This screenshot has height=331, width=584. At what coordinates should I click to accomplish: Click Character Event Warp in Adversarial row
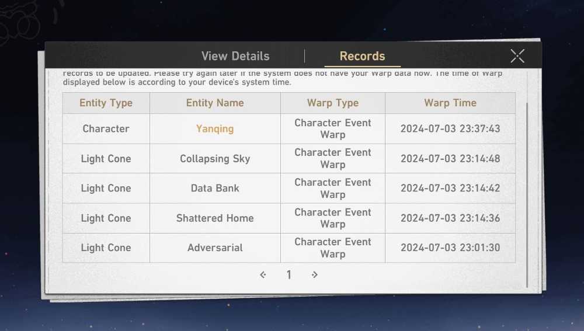(x=333, y=248)
